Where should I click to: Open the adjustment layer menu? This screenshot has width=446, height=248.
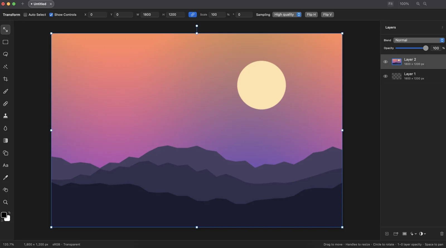pos(423,234)
